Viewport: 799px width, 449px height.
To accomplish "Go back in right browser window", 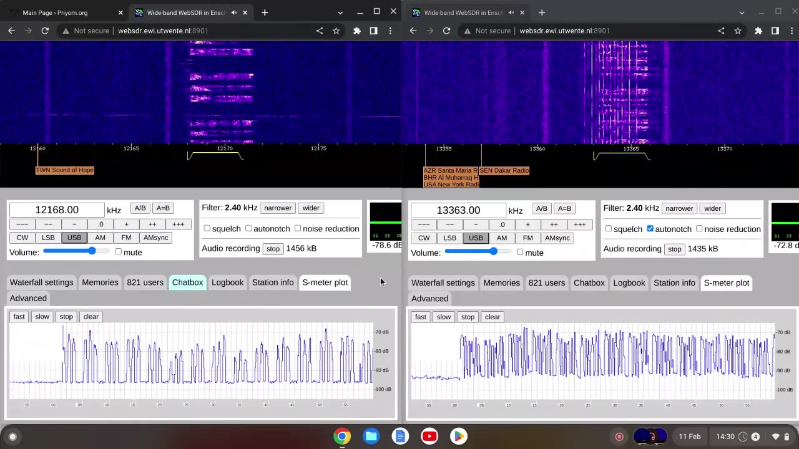I will click(x=413, y=31).
